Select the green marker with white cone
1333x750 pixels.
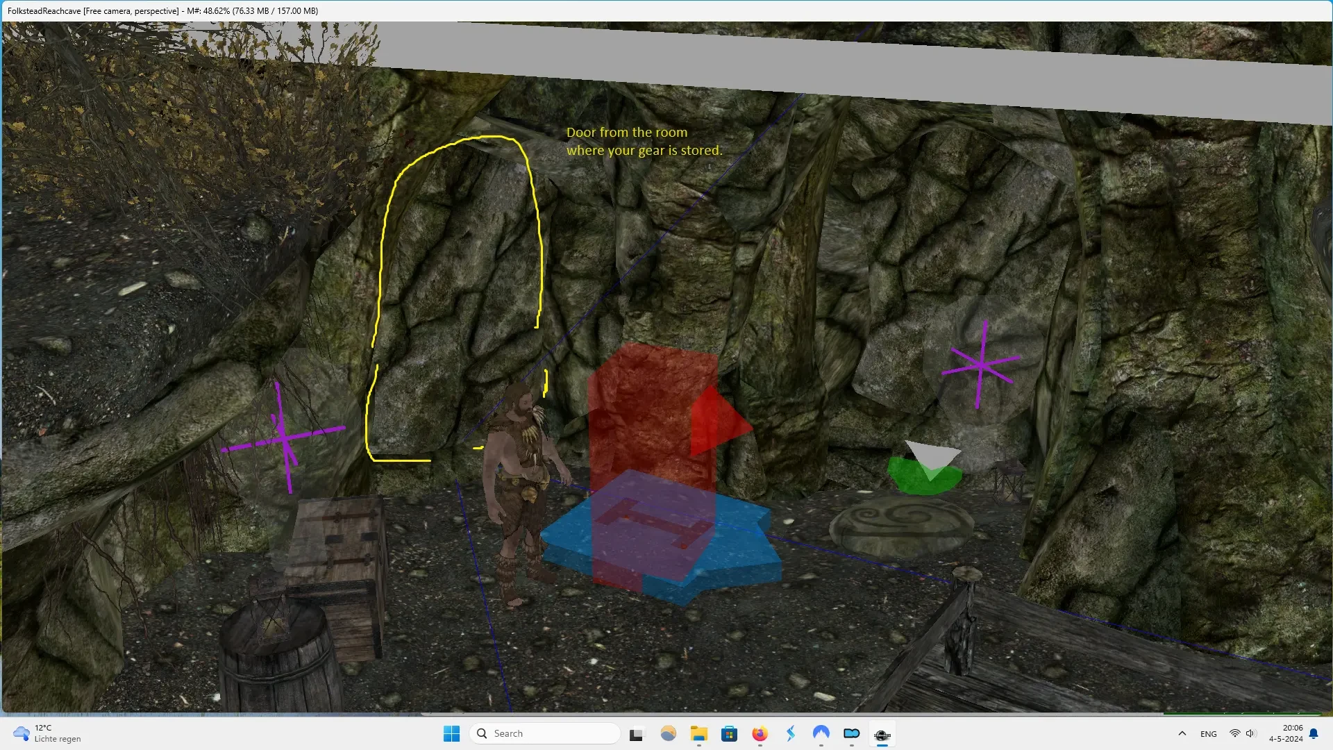click(x=925, y=467)
